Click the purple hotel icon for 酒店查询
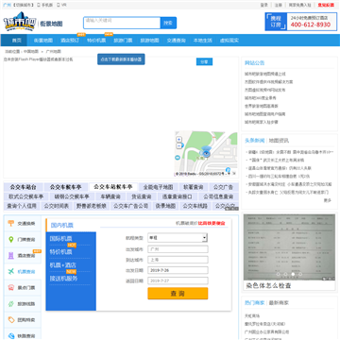The width and height of the screenshot is (340, 340). (11, 255)
